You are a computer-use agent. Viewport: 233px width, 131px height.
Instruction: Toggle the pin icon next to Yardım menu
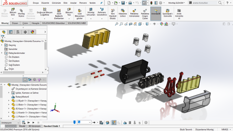click(101, 3)
